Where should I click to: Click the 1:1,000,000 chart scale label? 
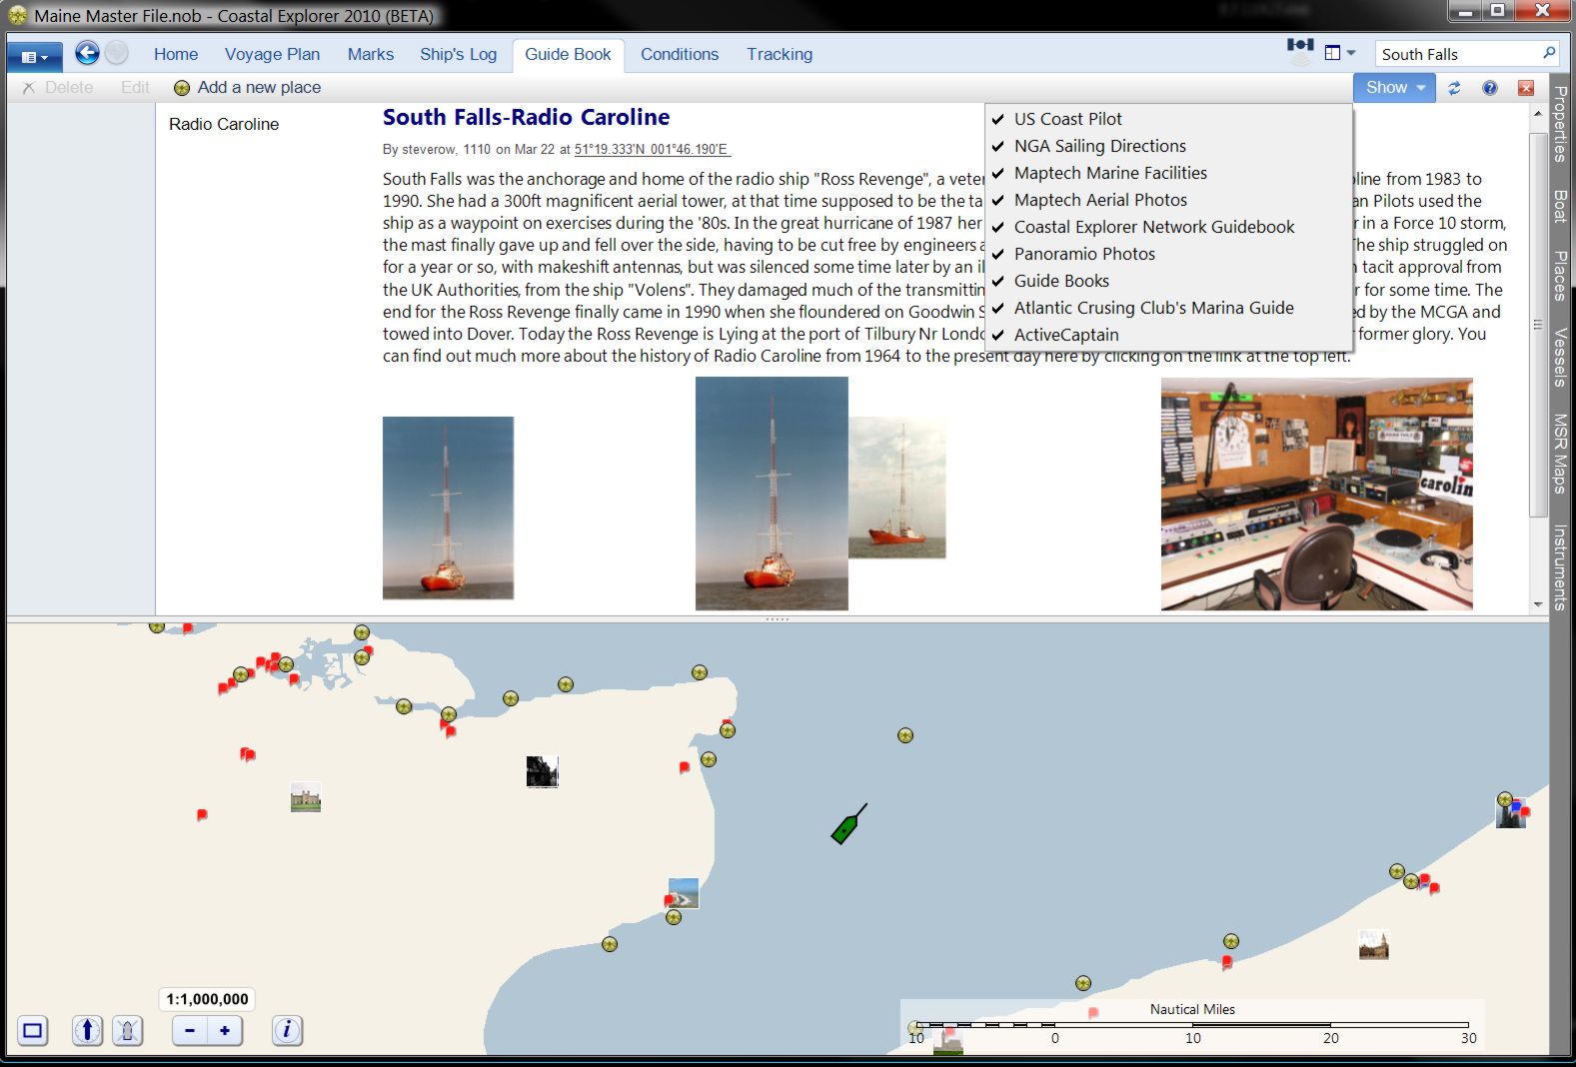point(207,999)
